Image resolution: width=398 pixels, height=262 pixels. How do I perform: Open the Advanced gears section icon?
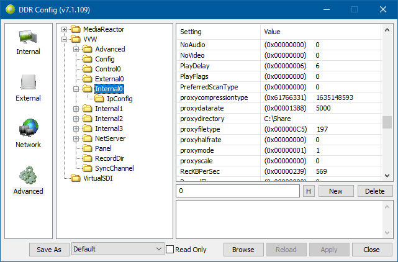[x=28, y=175]
